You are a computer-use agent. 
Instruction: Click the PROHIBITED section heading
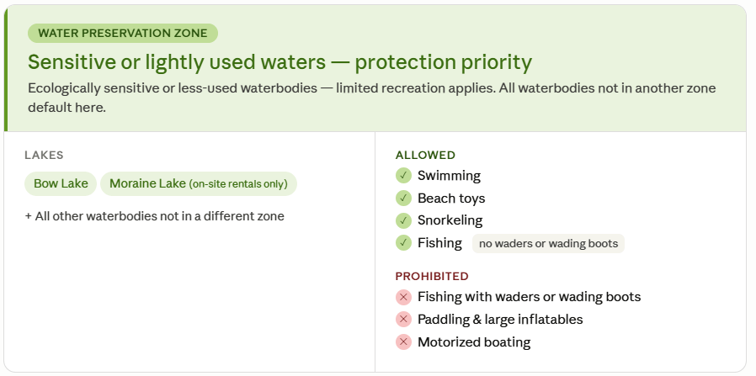(x=432, y=276)
